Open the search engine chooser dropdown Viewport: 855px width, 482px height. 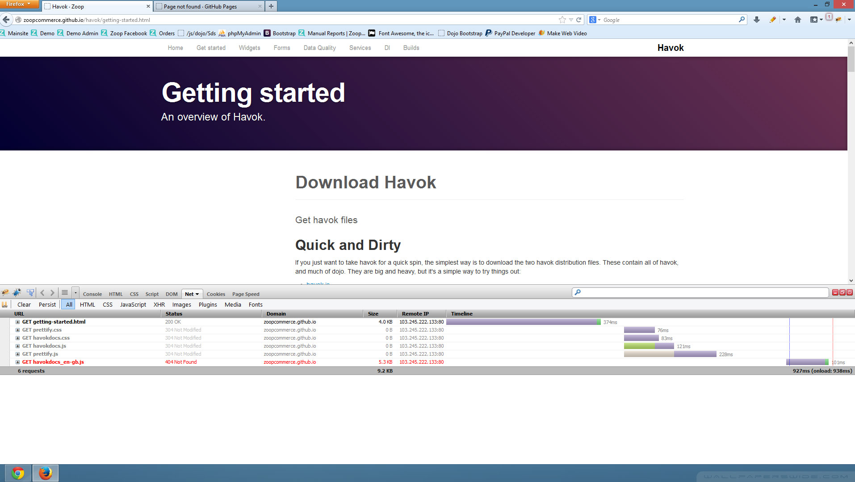[599, 20]
